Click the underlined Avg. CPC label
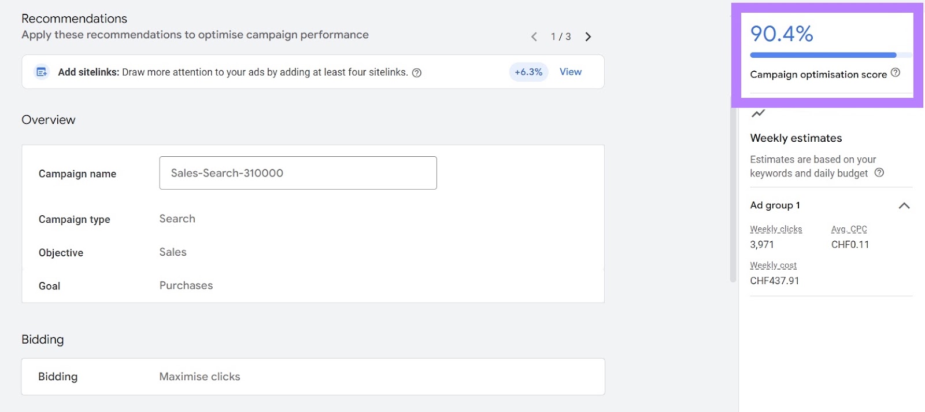This screenshot has width=925, height=412. pyautogui.click(x=849, y=229)
